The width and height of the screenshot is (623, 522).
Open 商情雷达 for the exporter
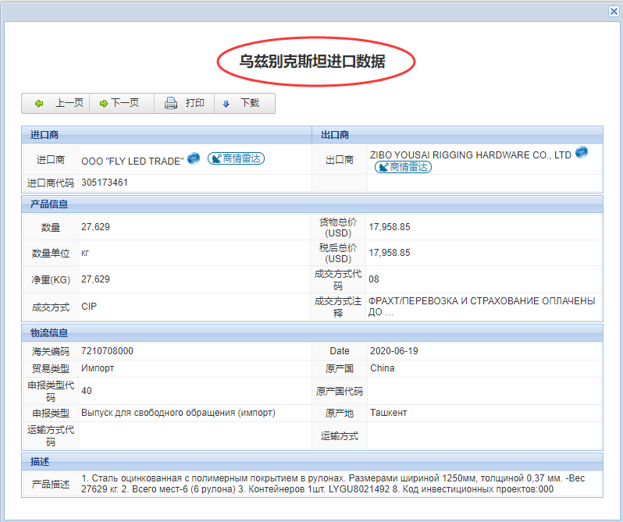pos(403,167)
